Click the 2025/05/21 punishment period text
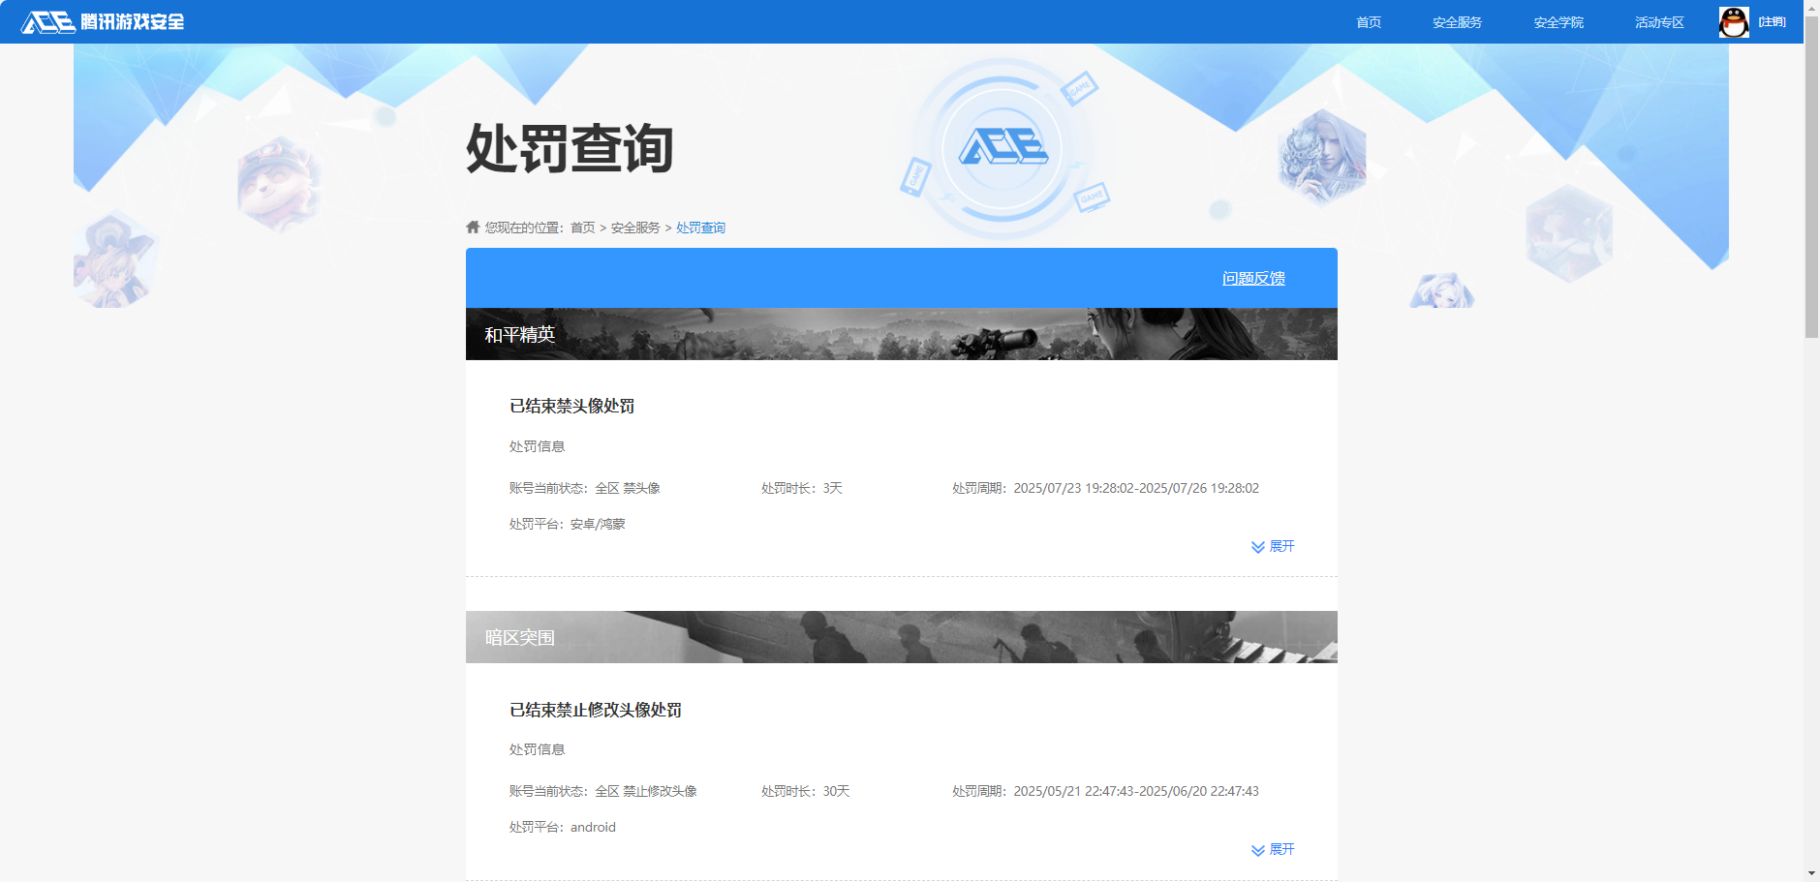1820x882 pixels. pyautogui.click(x=1105, y=791)
